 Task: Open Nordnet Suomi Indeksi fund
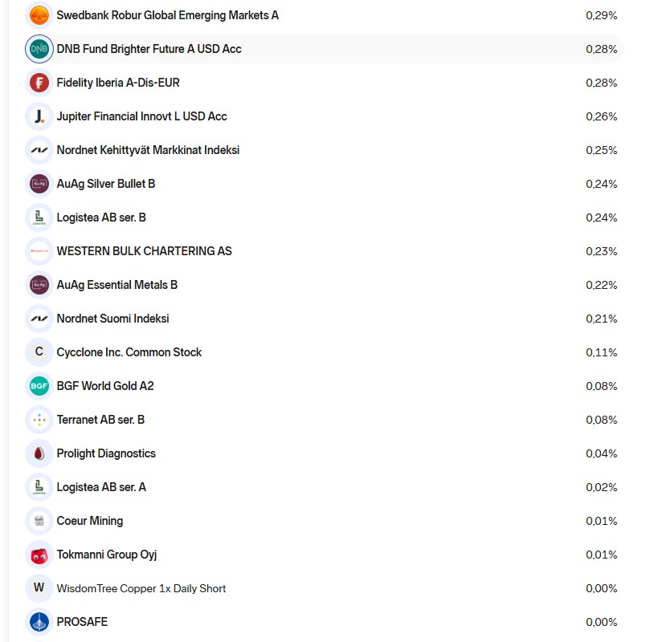tap(112, 319)
